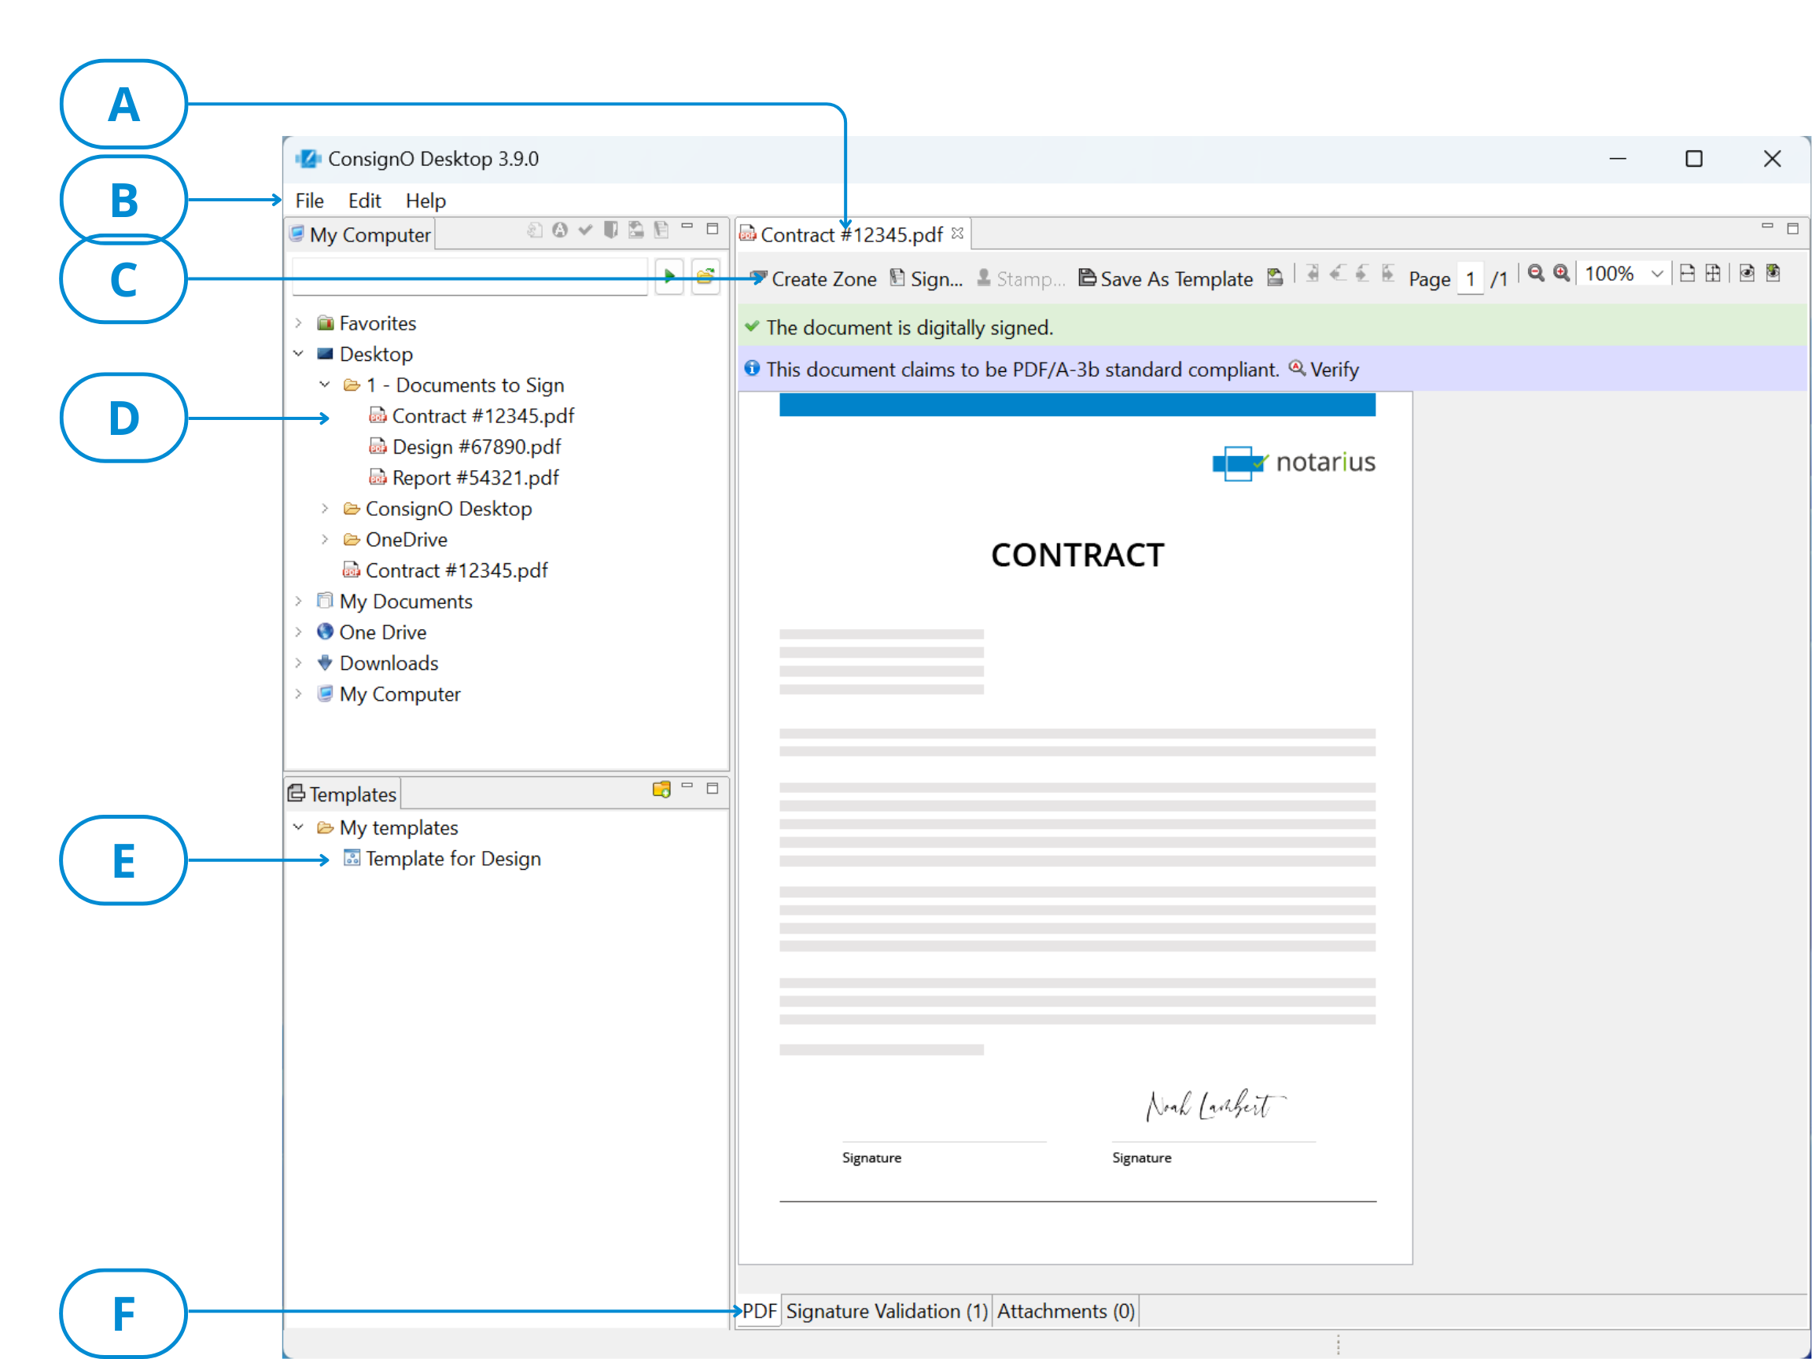Image resolution: width=1812 pixels, height=1359 pixels.
Task: Click the page number input field
Action: [1470, 278]
